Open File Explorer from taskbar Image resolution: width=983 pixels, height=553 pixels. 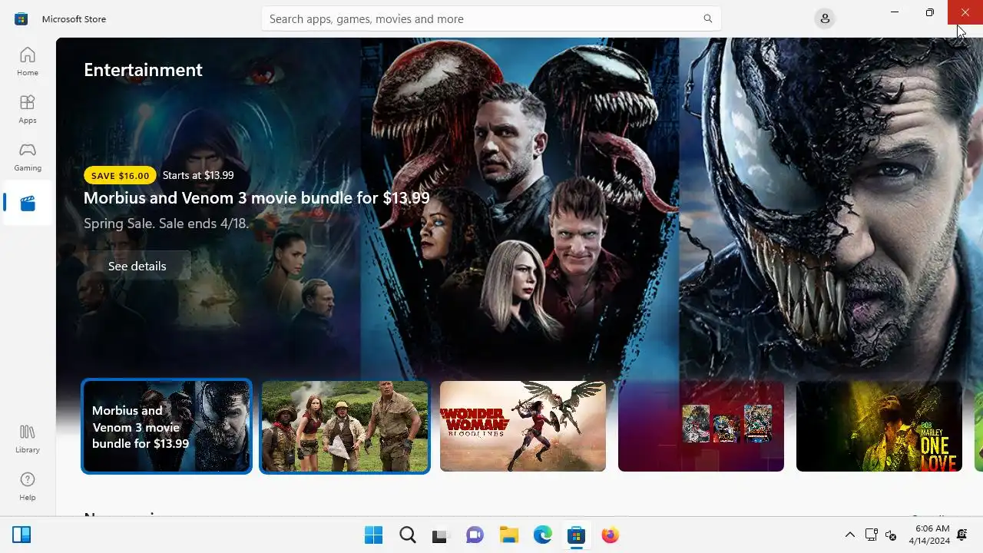pos(508,535)
